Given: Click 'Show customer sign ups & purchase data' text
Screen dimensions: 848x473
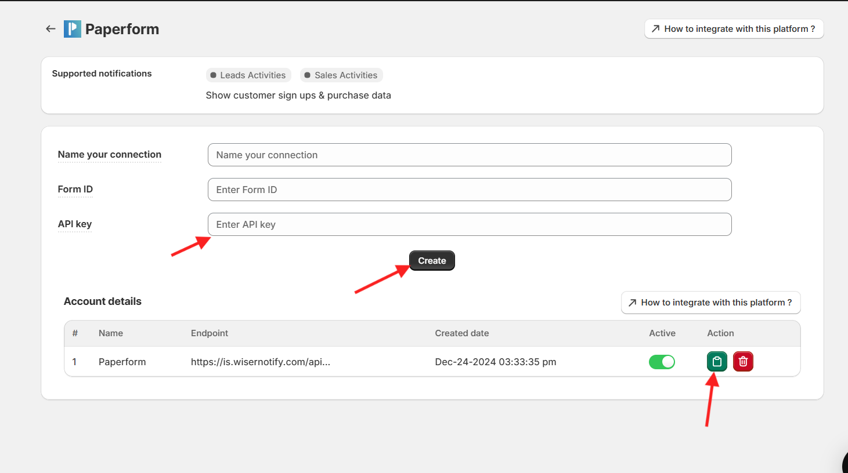Looking at the screenshot, I should point(298,95).
